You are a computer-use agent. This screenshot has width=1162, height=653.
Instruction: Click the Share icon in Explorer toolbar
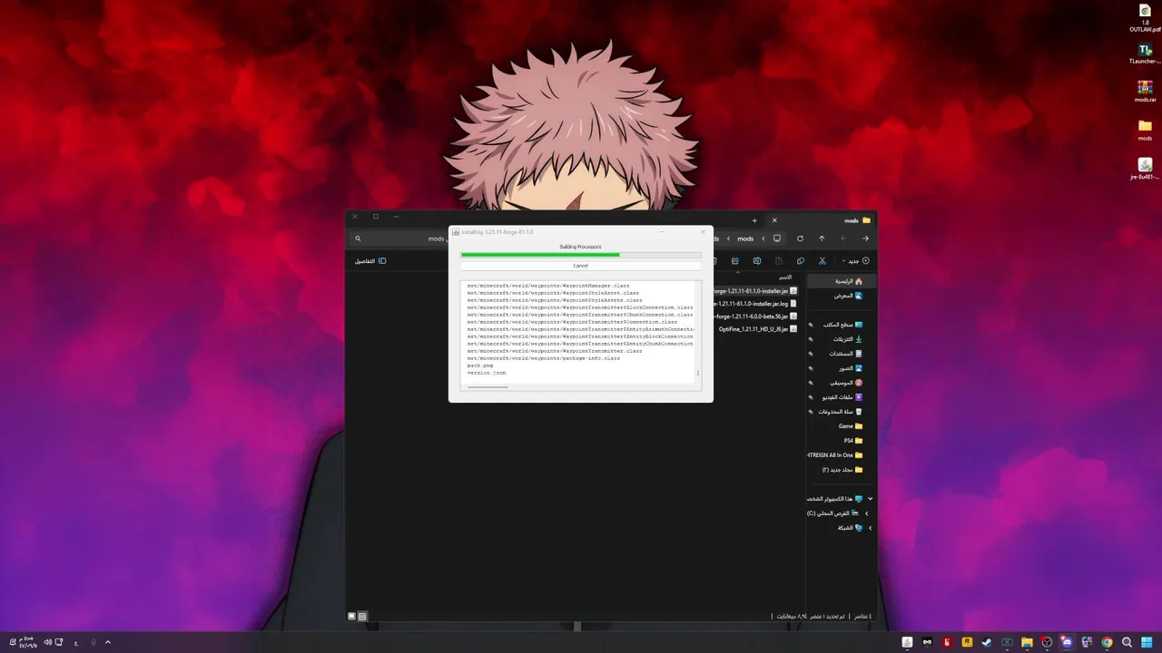(735, 260)
